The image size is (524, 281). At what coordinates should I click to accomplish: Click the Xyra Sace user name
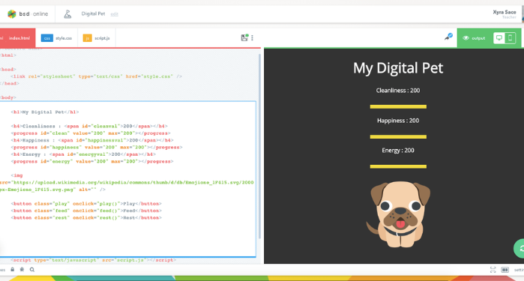tap(505, 12)
